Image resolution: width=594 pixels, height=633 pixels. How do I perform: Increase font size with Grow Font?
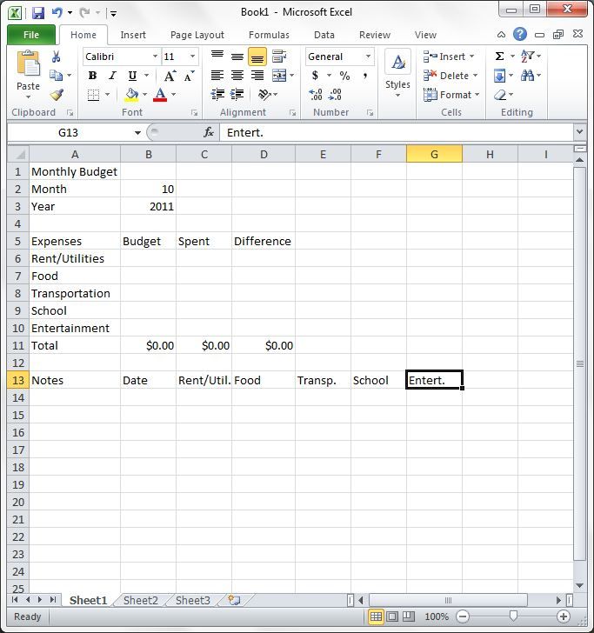(170, 76)
